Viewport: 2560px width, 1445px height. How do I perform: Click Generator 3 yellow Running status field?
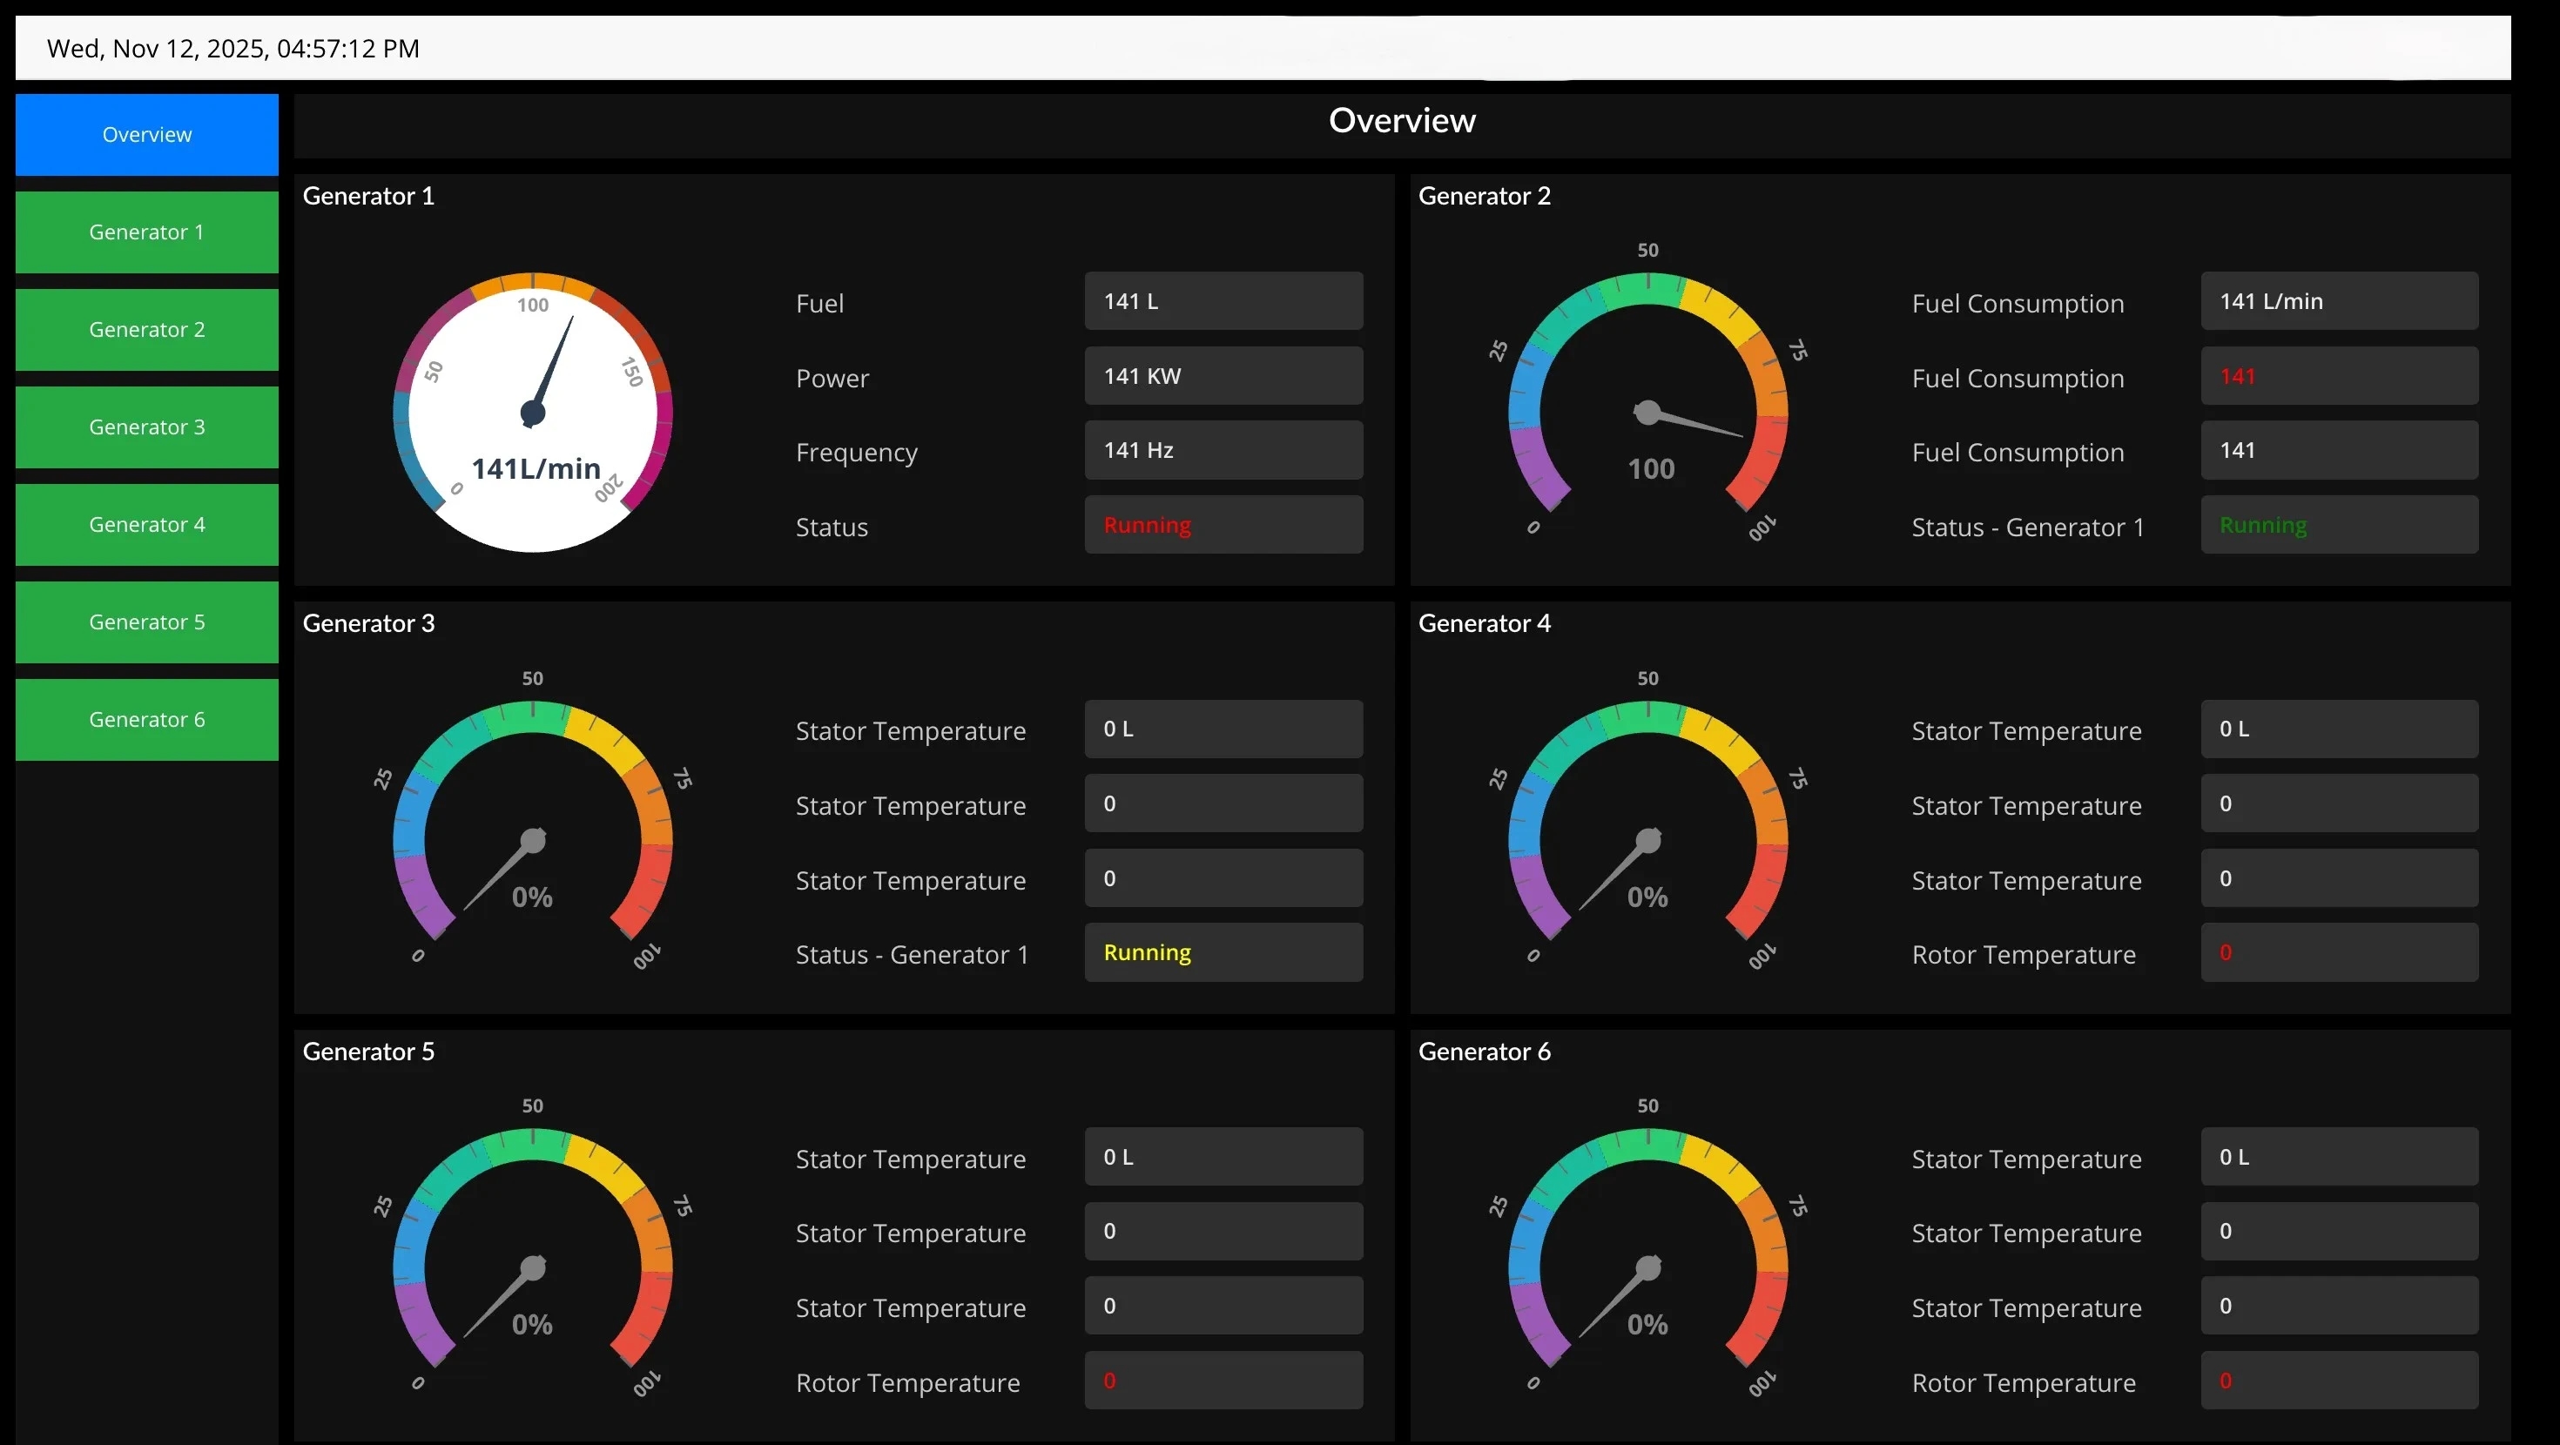tap(1223, 952)
